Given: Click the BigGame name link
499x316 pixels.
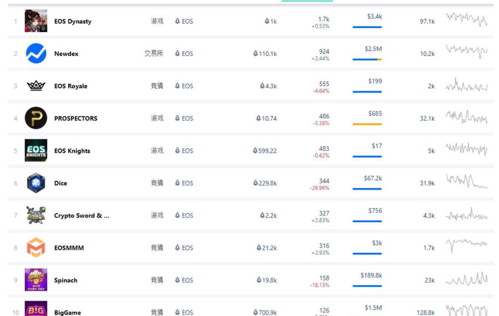Looking at the screenshot, I should [x=67, y=313].
